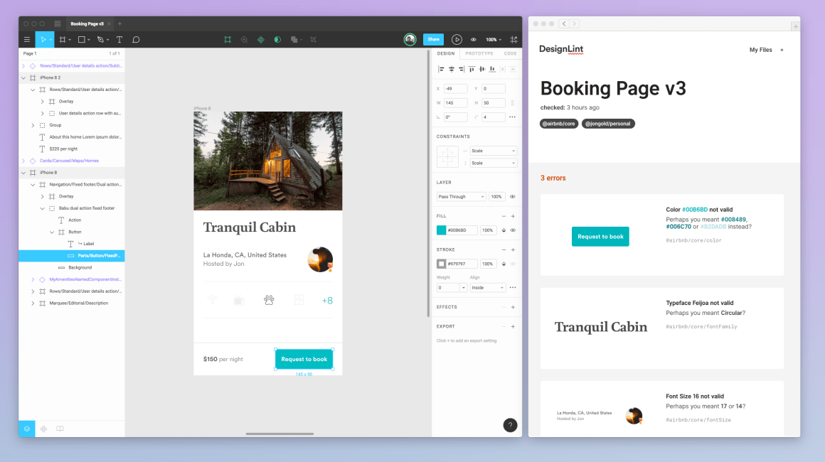This screenshot has width=825, height=462.
Task: Select the Comment tool
Action: 137,39
